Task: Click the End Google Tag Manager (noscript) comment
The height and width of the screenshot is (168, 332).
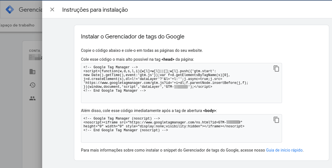Action: [126, 130]
